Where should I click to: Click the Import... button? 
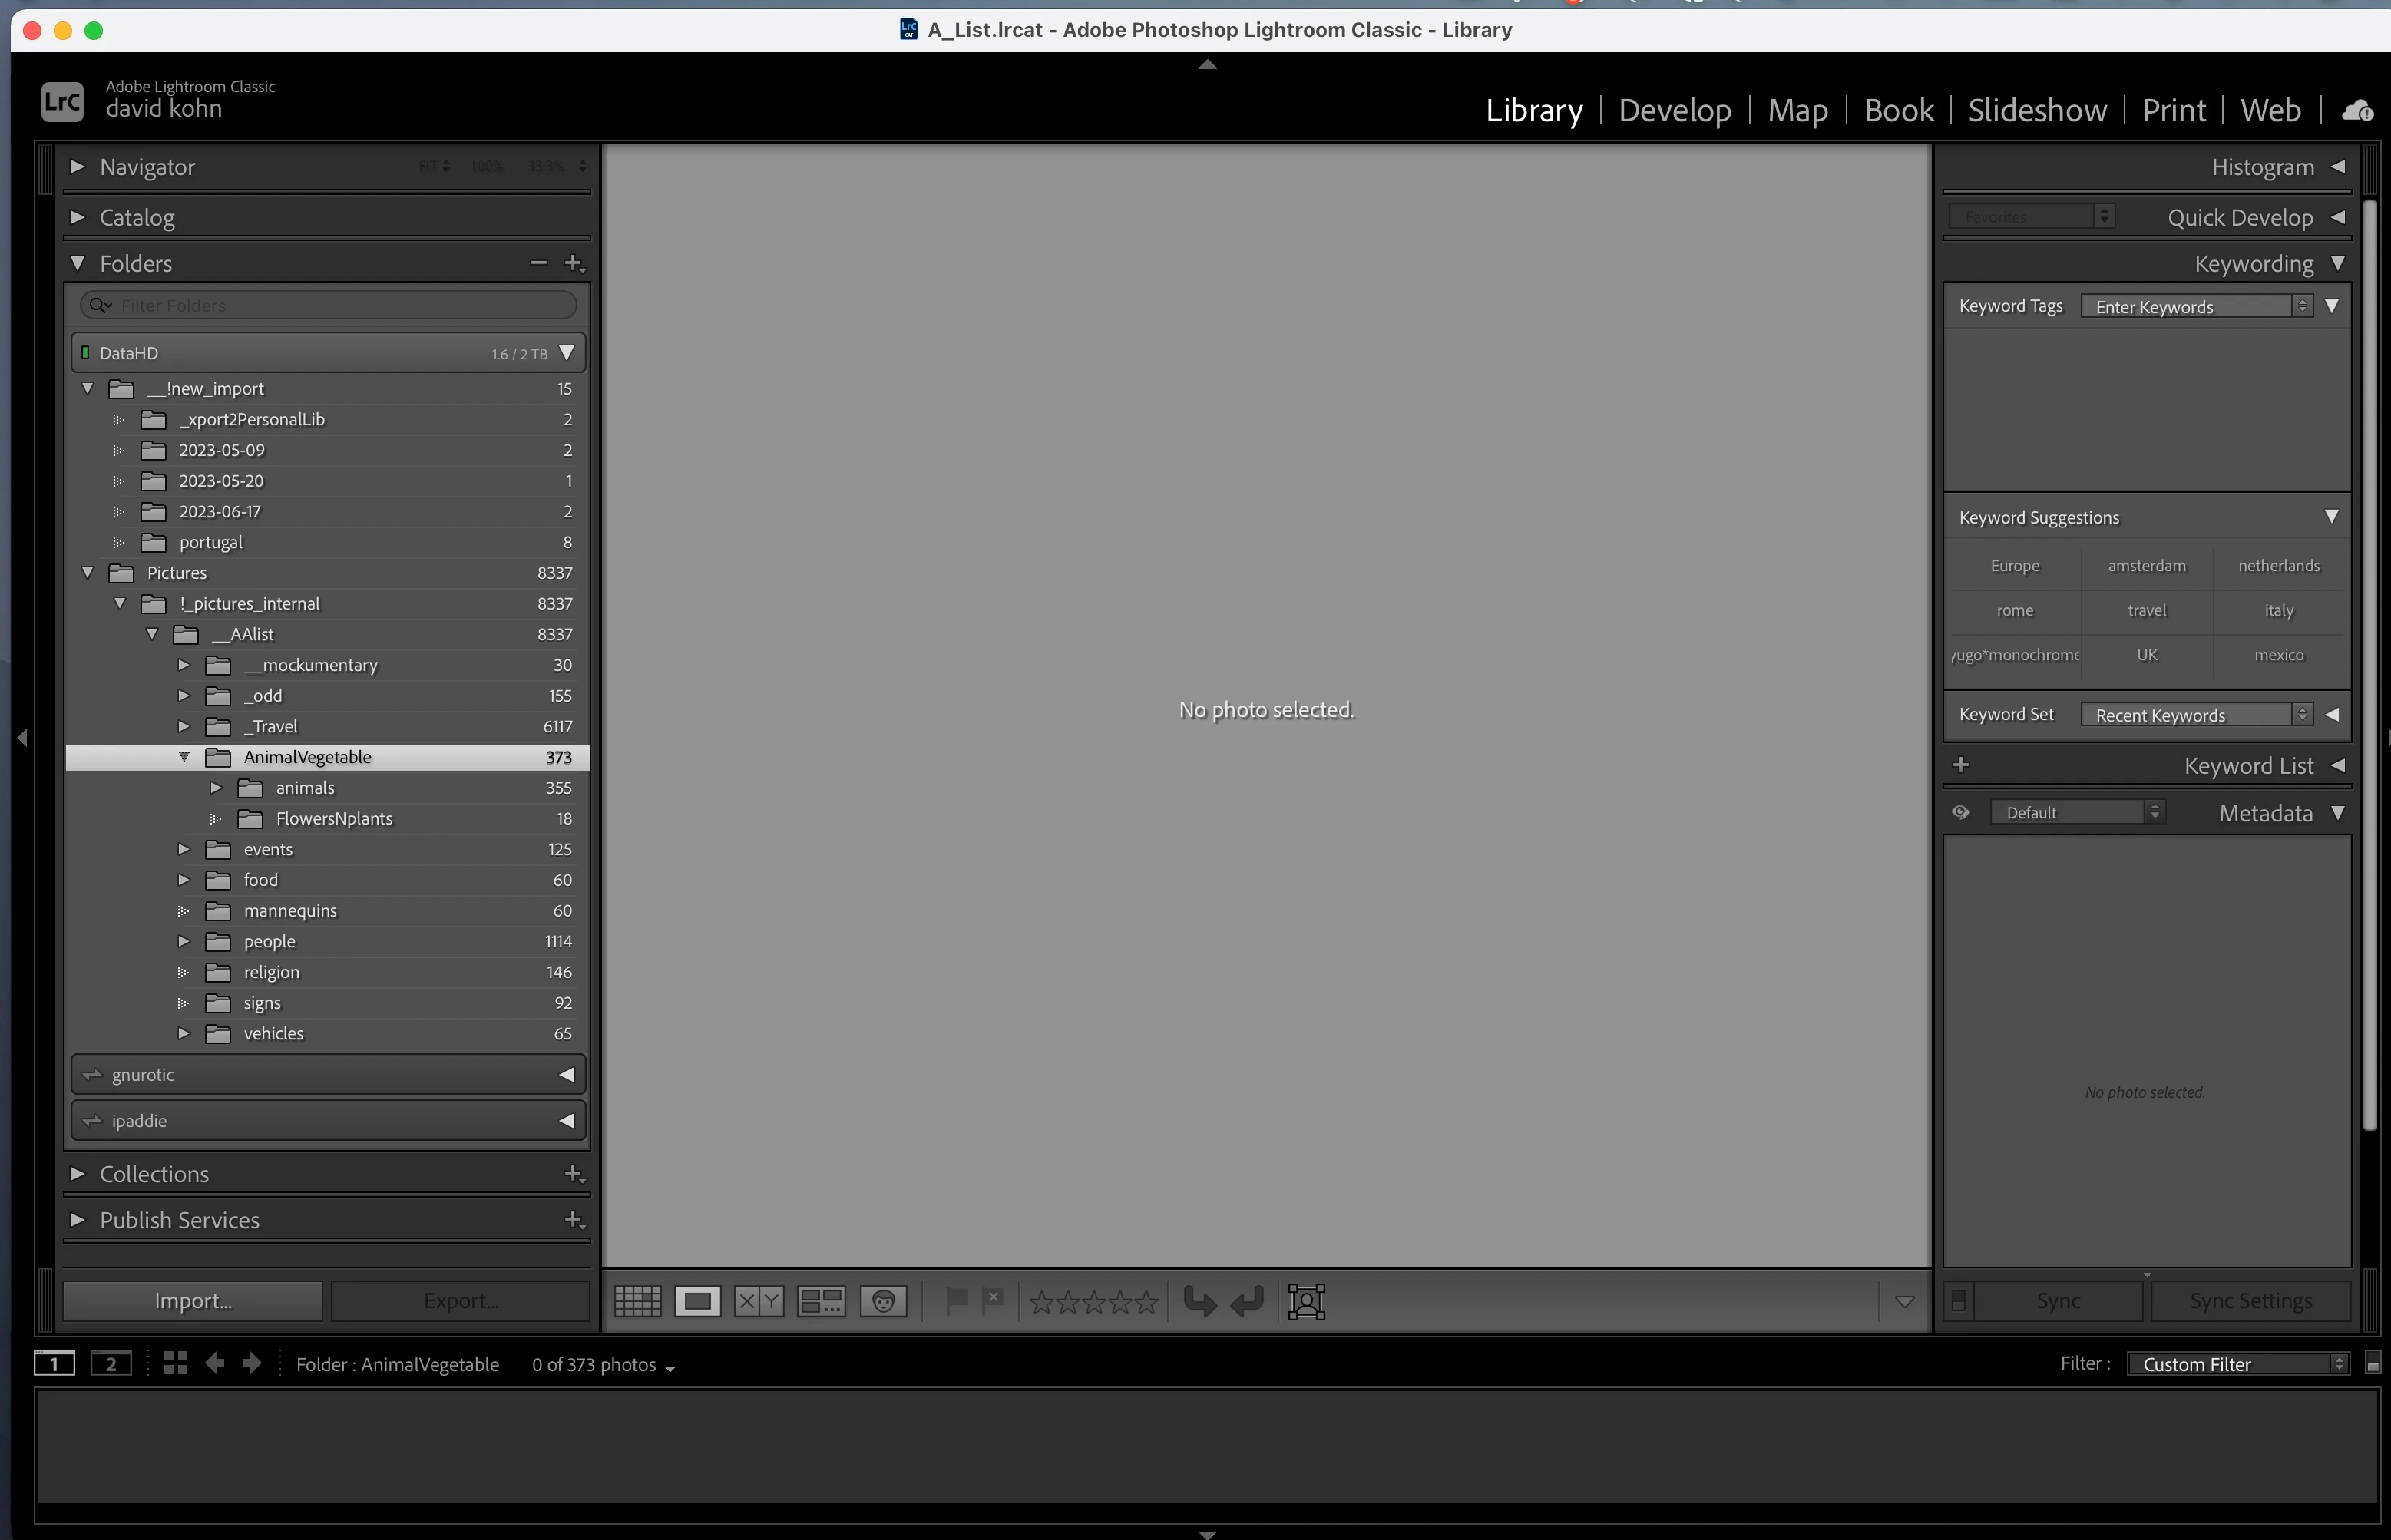pos(193,1301)
